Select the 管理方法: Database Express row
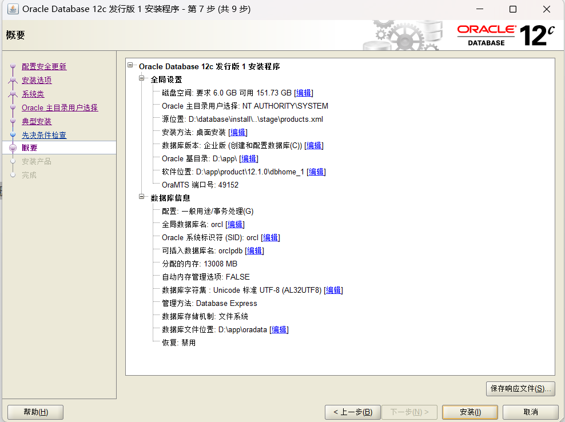565x422 pixels. click(x=209, y=304)
